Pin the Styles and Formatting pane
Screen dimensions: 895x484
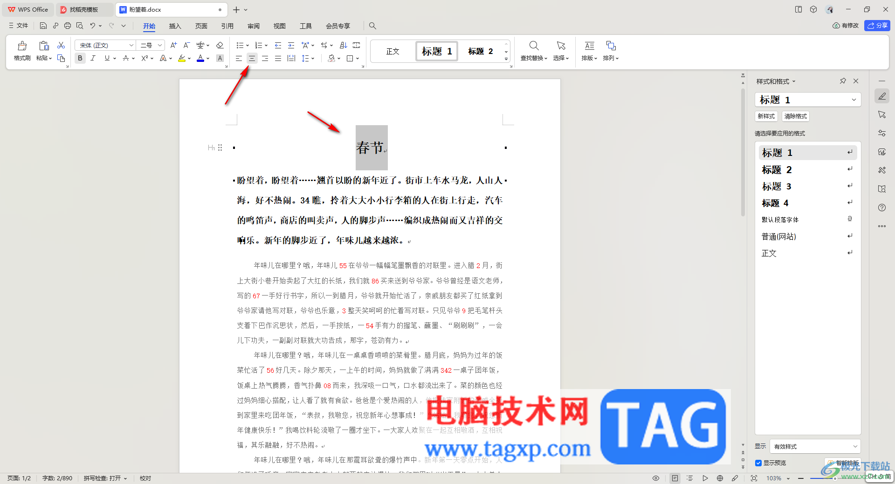[x=843, y=81]
